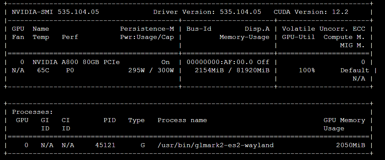Click the Persistence-M value On
Image resolution: width=385 pixels, height=160 pixels.
coord(166,62)
